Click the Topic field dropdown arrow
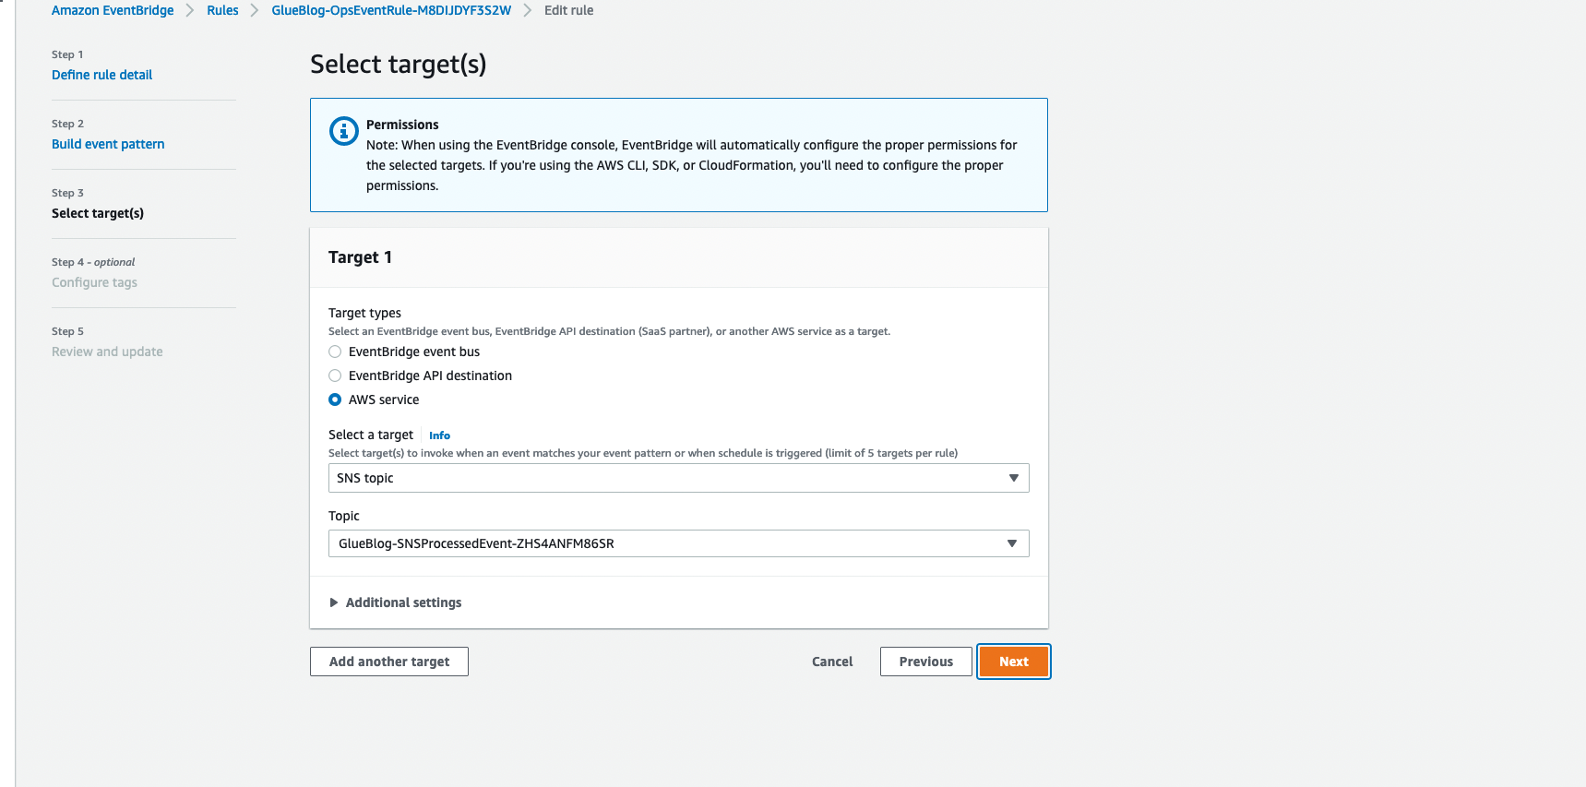1586x787 pixels. click(1012, 543)
